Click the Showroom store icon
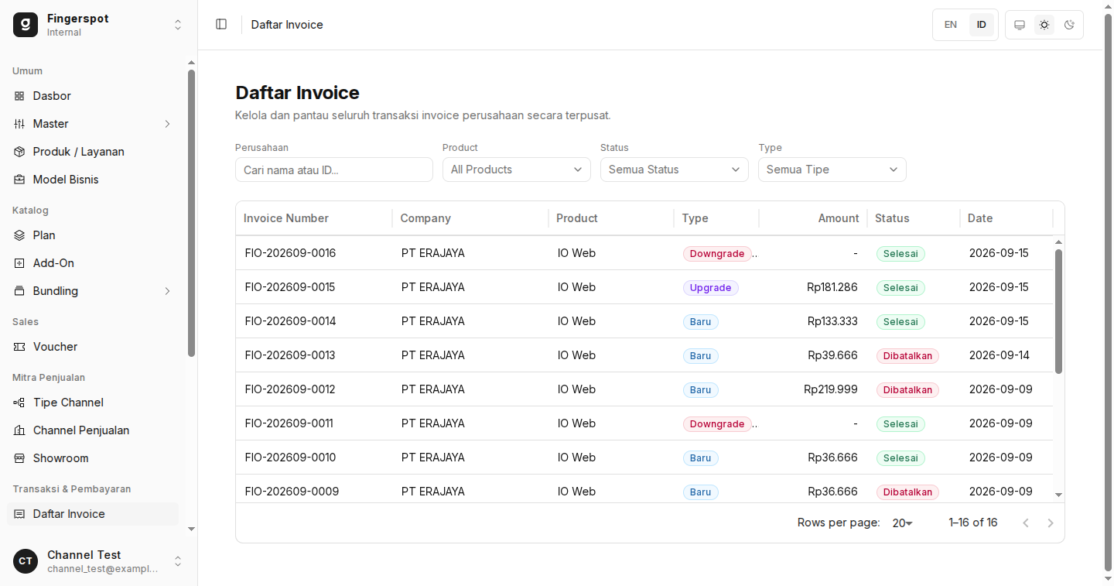The height and width of the screenshot is (586, 1114). pos(19,458)
